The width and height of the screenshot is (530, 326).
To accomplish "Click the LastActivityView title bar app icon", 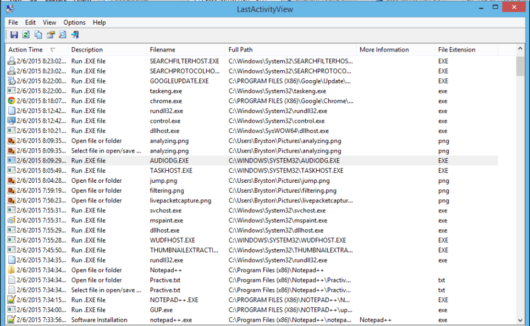I will point(10,8).
